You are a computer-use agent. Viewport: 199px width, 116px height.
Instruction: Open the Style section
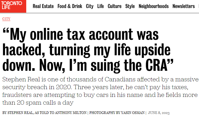130,6
